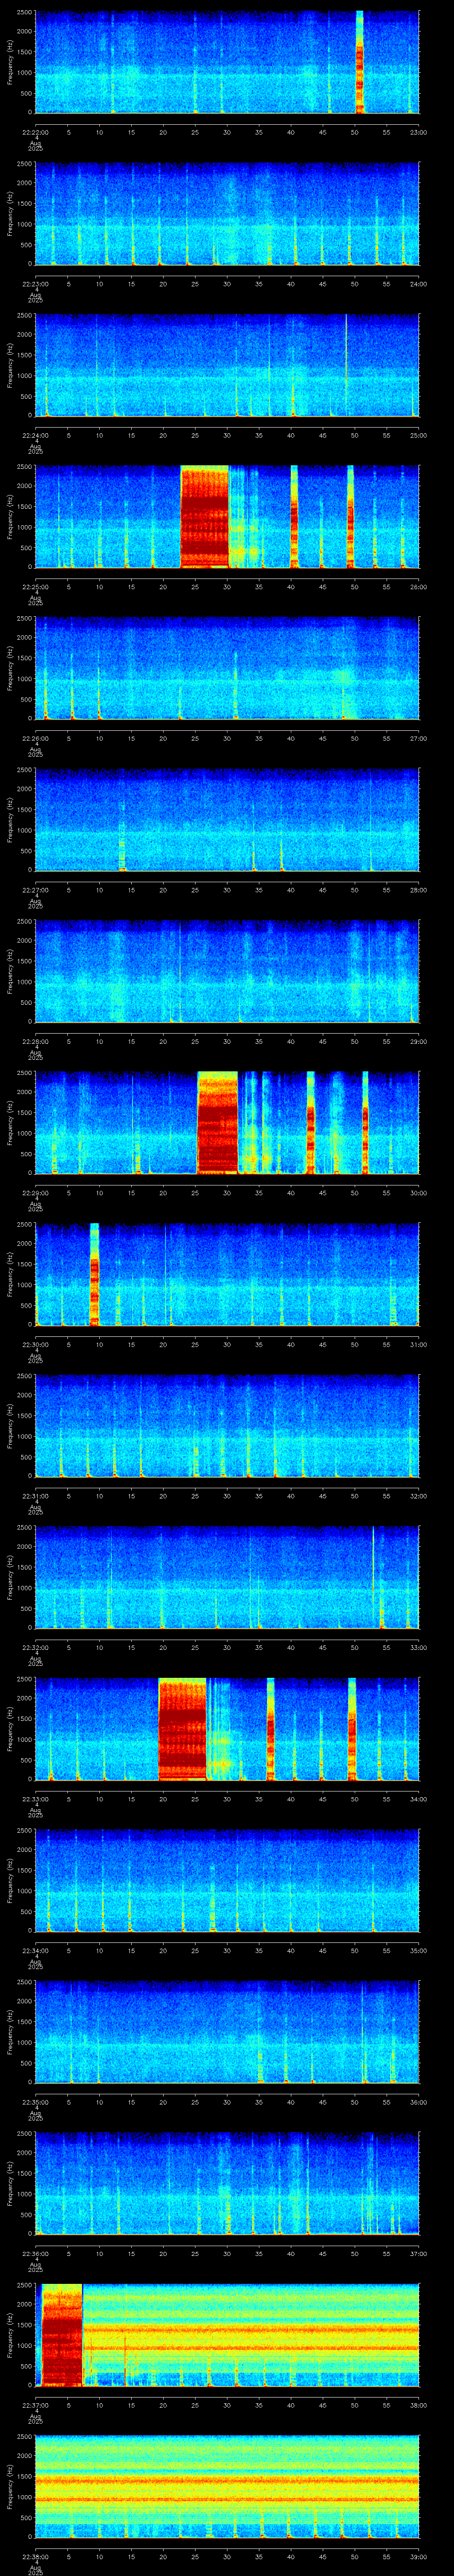Click the 34:00 end time label
454x2576 pixels.
coord(418,1799)
